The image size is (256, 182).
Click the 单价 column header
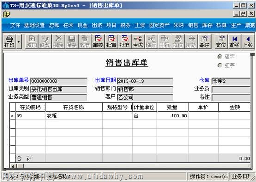click(x=203, y=107)
